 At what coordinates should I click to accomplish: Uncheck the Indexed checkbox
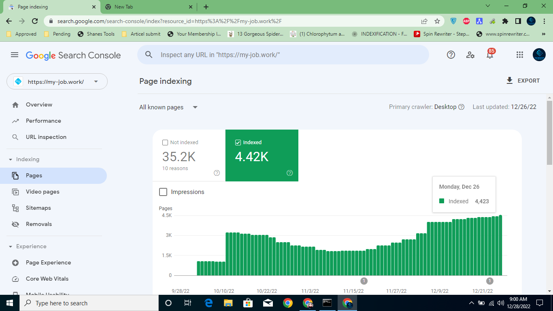pyautogui.click(x=238, y=143)
